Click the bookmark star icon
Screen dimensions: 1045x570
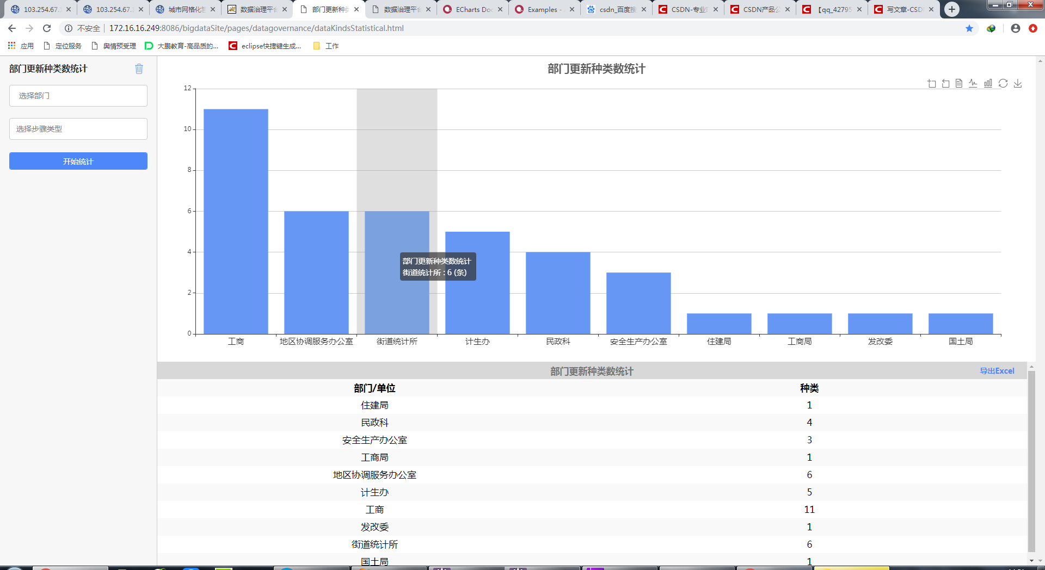[x=969, y=28]
